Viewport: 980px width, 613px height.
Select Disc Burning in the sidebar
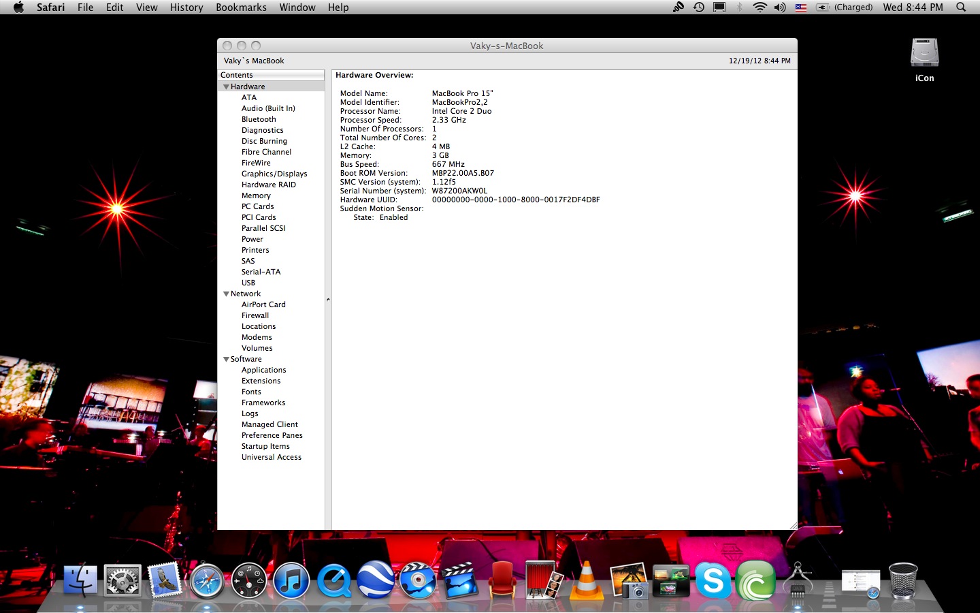tap(264, 141)
